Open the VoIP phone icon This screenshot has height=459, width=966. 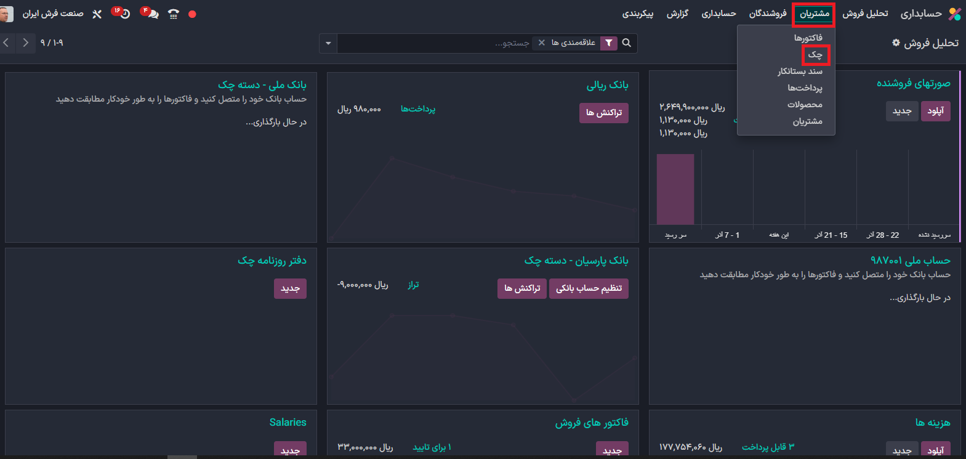click(173, 14)
